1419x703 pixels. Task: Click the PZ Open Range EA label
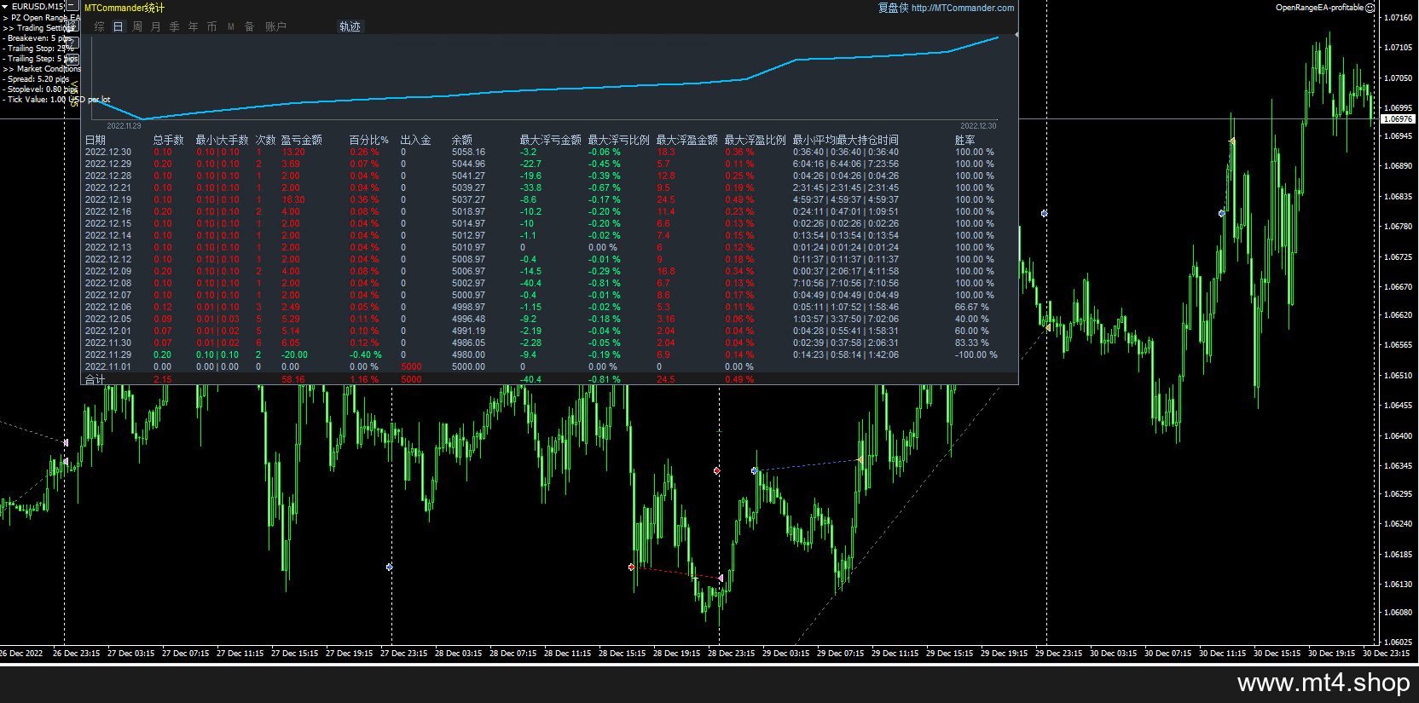tap(43, 18)
